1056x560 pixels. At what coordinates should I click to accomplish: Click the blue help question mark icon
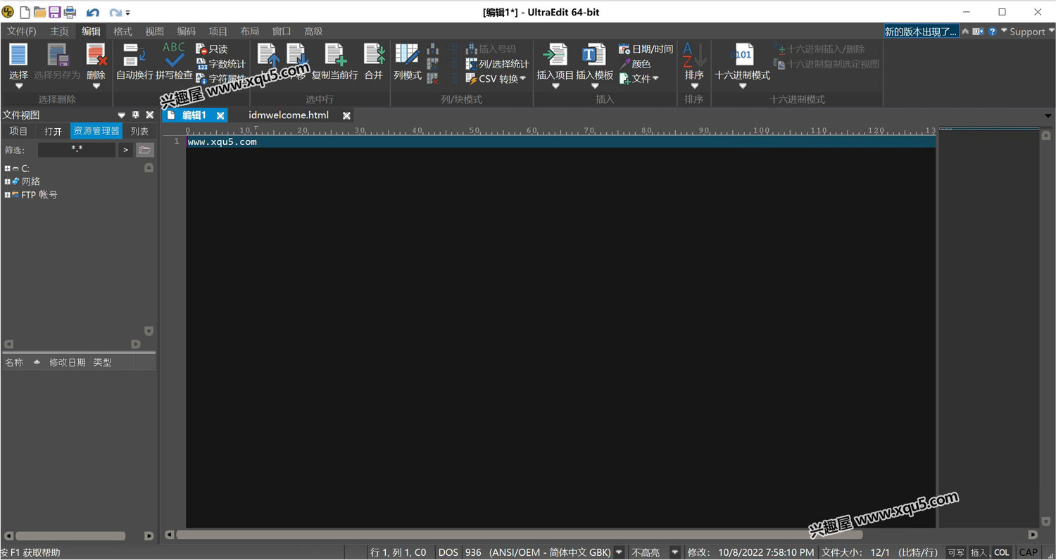[992, 32]
